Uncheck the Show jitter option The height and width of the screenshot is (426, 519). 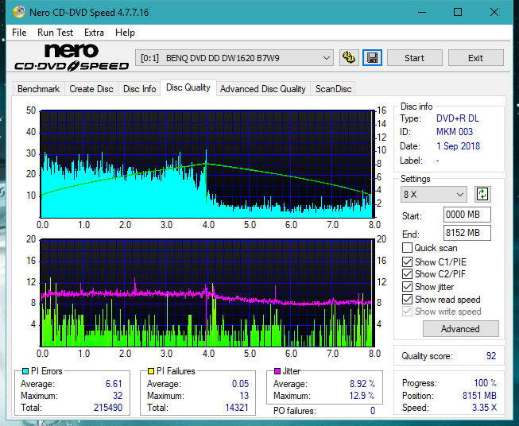pos(407,287)
